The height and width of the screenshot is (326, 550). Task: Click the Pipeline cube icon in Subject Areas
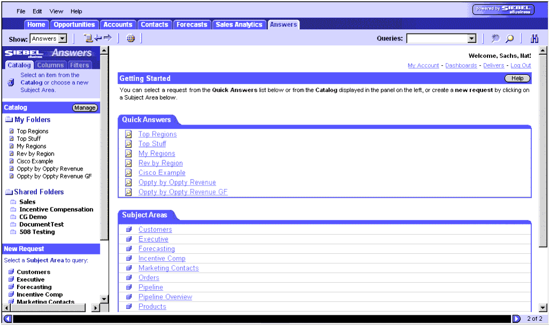129,287
